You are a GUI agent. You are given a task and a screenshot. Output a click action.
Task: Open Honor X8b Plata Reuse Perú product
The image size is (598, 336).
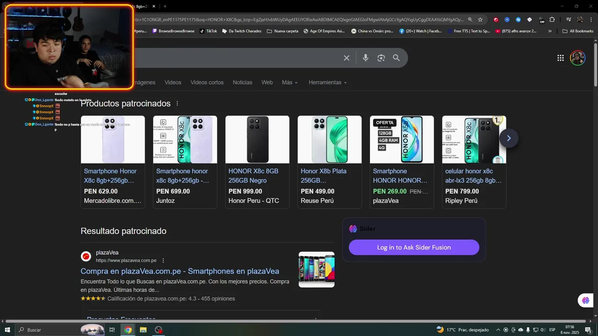pyautogui.click(x=329, y=162)
